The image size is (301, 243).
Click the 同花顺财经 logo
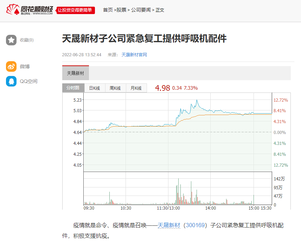tap(30, 9)
